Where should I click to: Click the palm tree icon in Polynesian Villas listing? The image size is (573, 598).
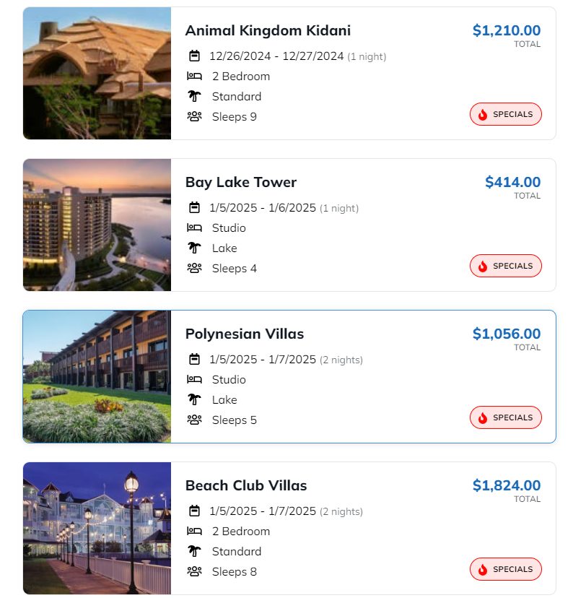pos(194,399)
